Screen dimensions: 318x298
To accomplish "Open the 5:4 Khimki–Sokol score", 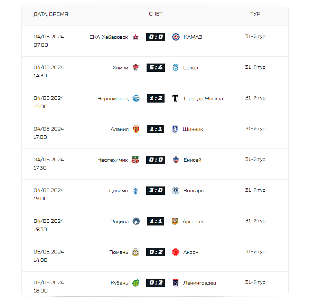I will click(156, 68).
